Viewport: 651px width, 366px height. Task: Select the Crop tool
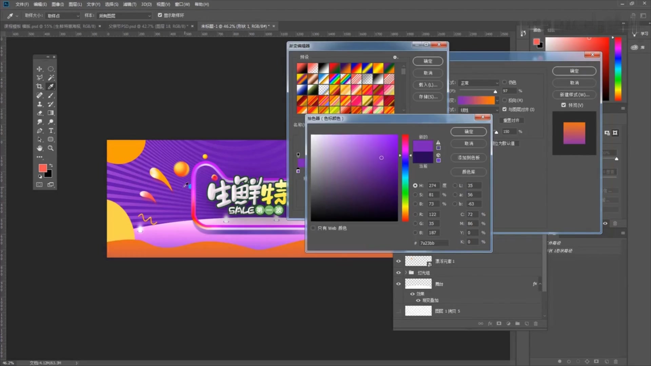(x=39, y=86)
